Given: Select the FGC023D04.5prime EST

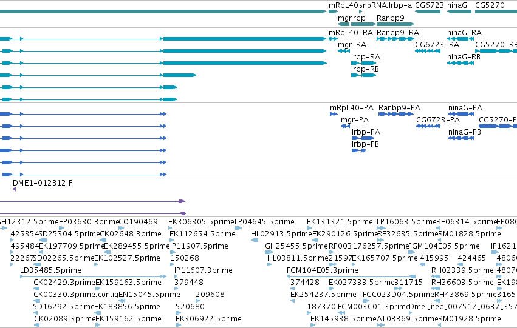Looking at the screenshot, I should pyautogui.click(x=366, y=301).
